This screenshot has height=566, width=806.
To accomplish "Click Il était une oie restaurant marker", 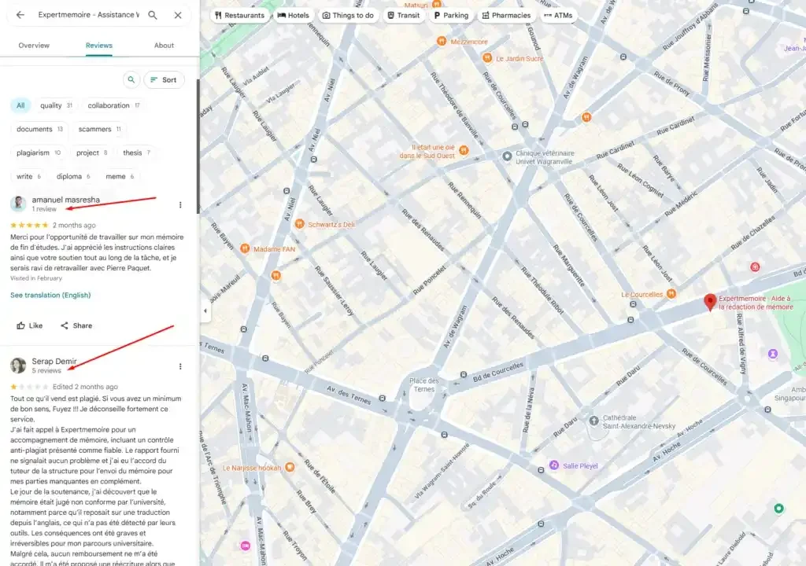I will click(464, 150).
